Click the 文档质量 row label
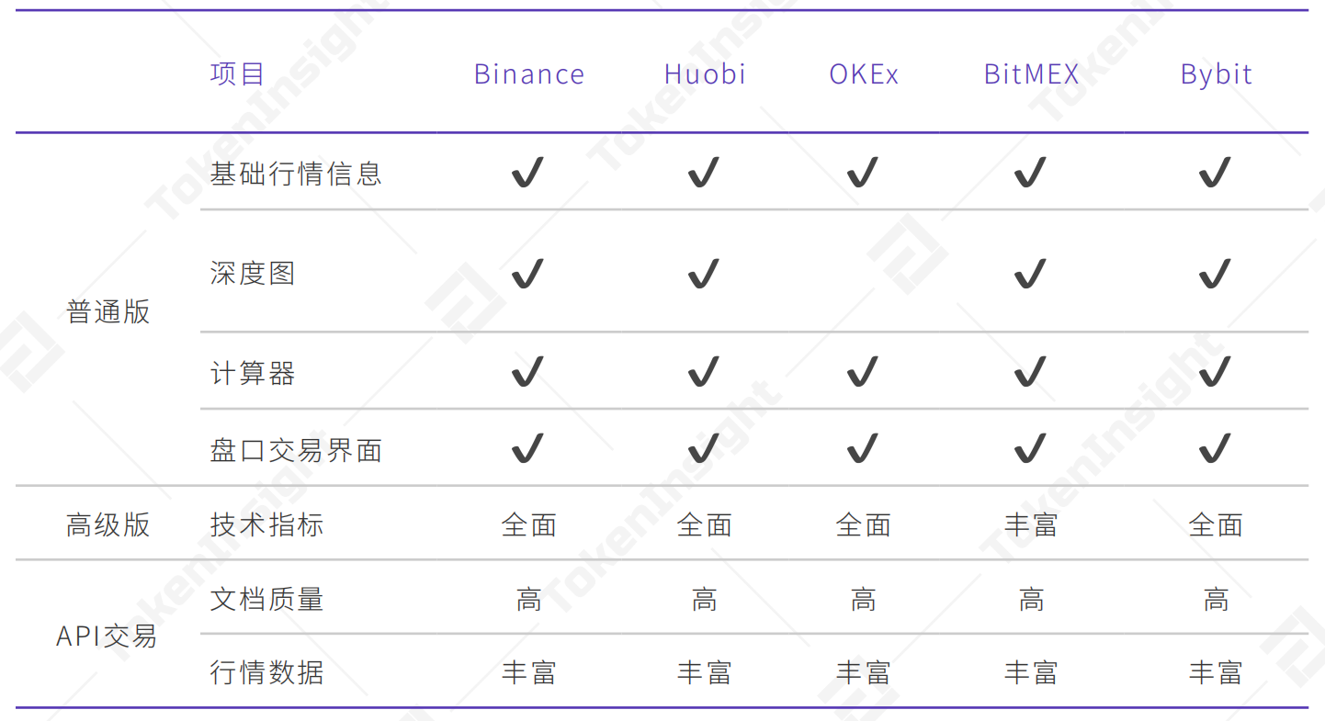 click(x=266, y=599)
